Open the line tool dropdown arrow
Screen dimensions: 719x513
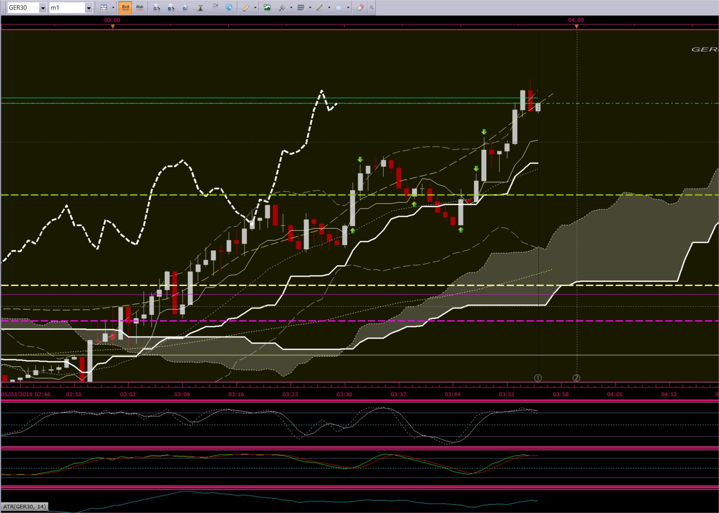[x=329, y=8]
